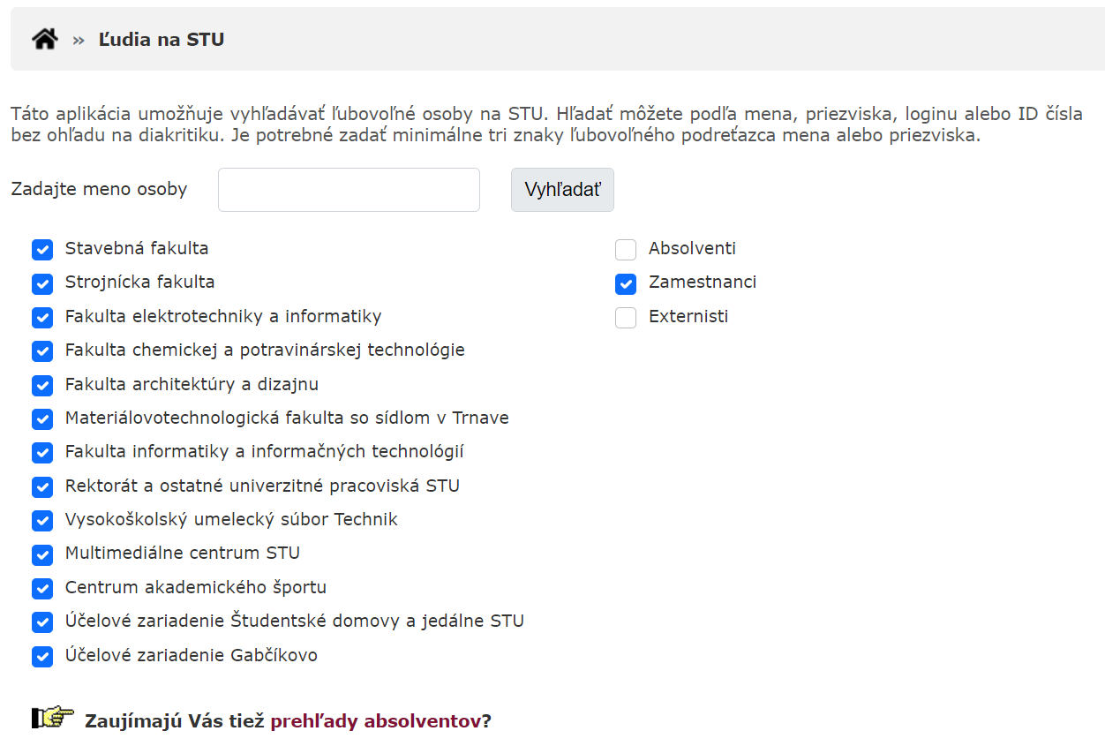
Task: Uncheck Fakulta architektúry a dizajnu
Action: [42, 386]
